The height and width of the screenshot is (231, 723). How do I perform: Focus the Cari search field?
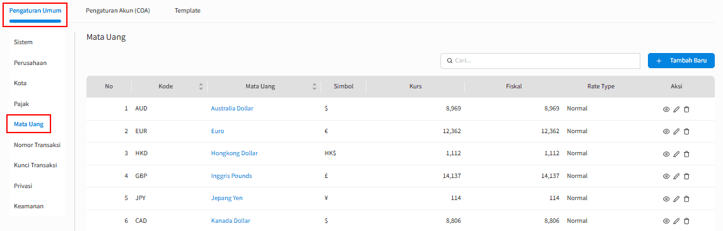click(x=541, y=61)
